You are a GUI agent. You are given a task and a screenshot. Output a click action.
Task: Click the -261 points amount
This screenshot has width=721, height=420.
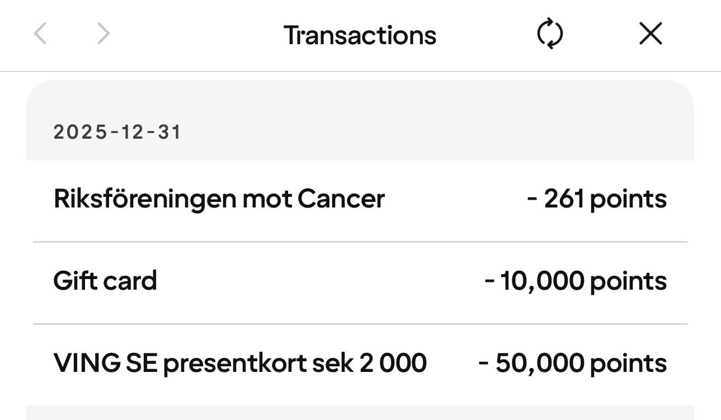coord(597,199)
